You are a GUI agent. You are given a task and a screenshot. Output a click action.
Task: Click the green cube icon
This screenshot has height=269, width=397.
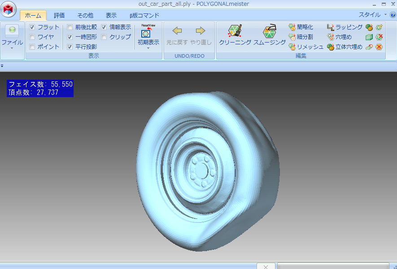369,37
